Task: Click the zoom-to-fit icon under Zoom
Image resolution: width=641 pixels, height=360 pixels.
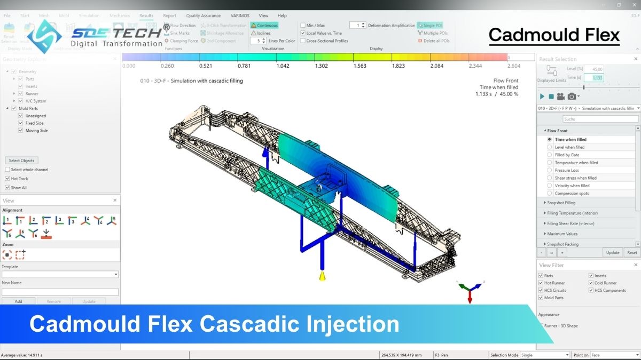Action: click(7, 255)
